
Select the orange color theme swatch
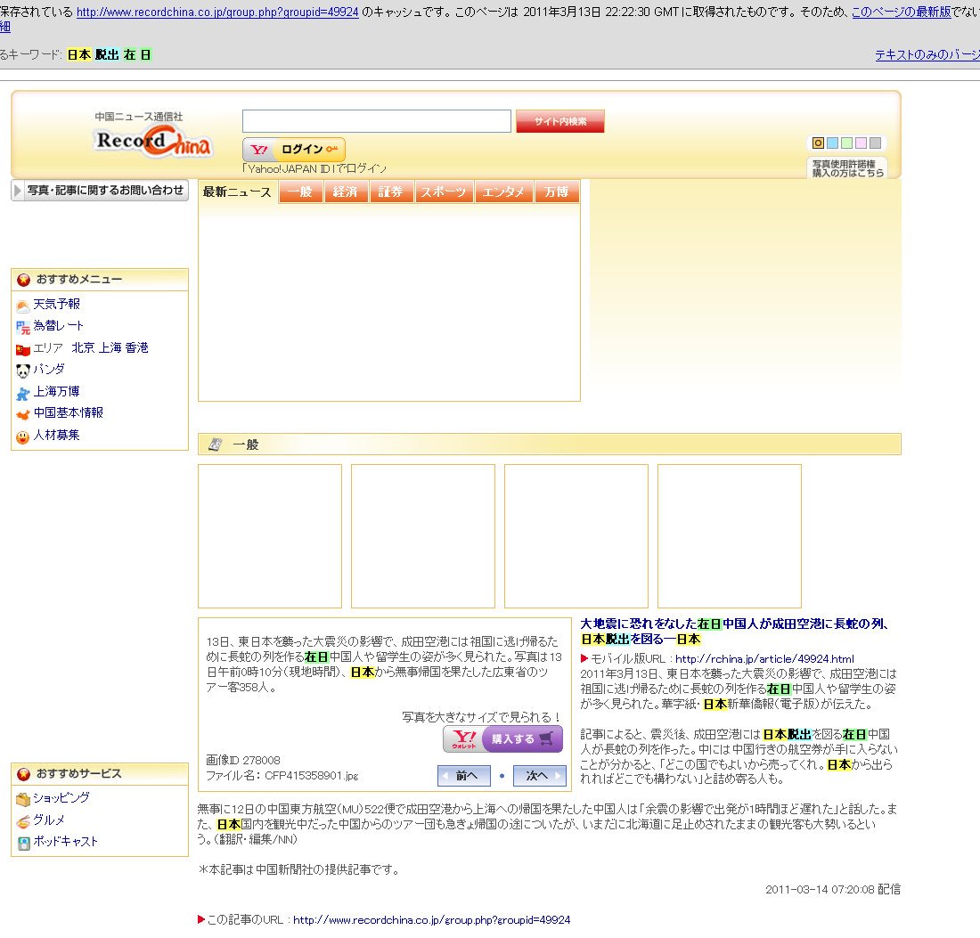tap(818, 143)
